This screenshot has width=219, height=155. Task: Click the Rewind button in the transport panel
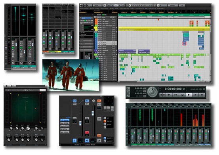169,95
